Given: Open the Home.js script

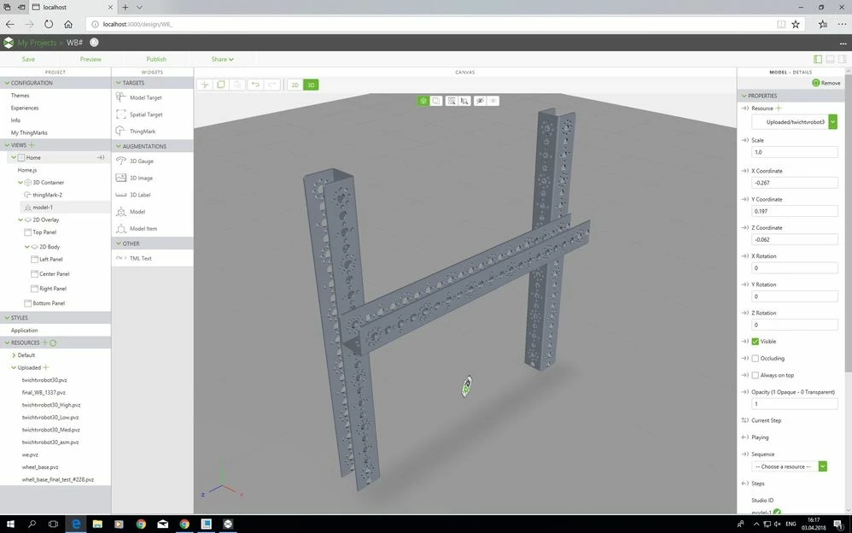Looking at the screenshot, I should tap(27, 170).
